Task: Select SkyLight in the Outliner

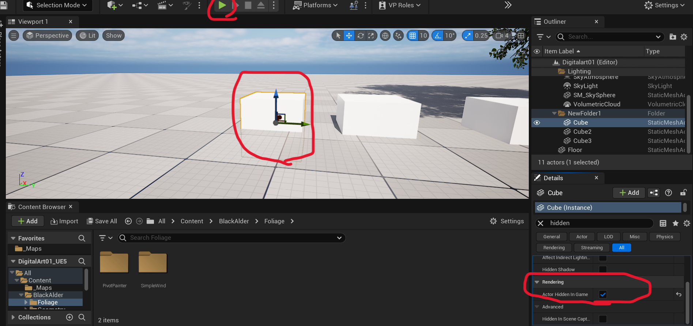Action: point(585,86)
